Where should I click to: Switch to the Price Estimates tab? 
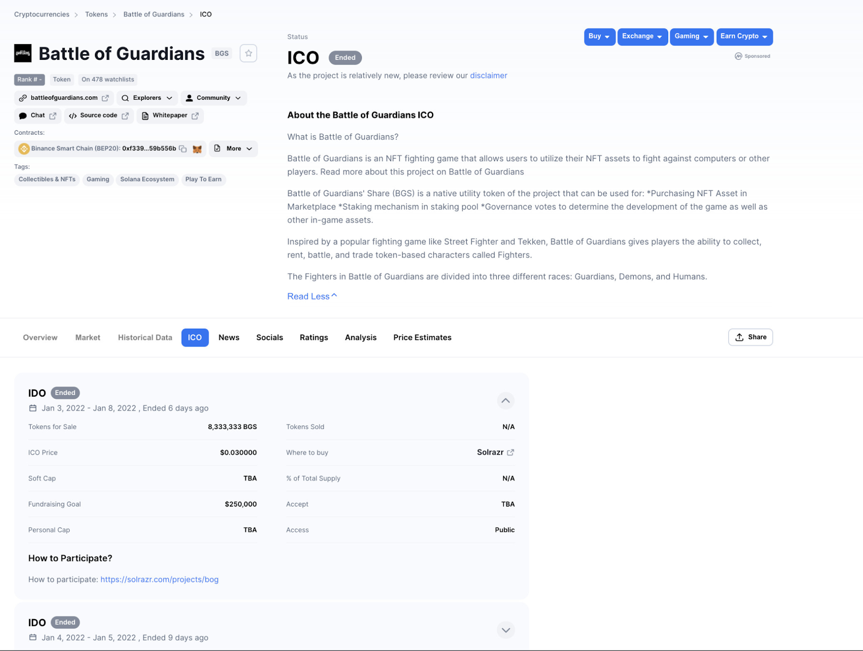422,337
